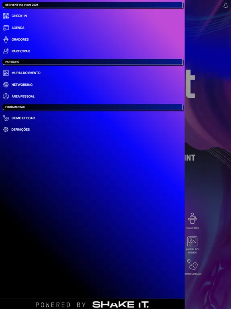The width and height of the screenshot is (231, 309).
Task: Click the Shake It logo in footer
Action: [120, 305]
